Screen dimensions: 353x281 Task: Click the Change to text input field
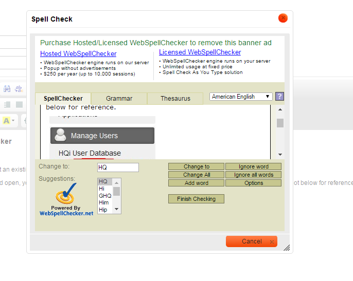(x=118, y=167)
